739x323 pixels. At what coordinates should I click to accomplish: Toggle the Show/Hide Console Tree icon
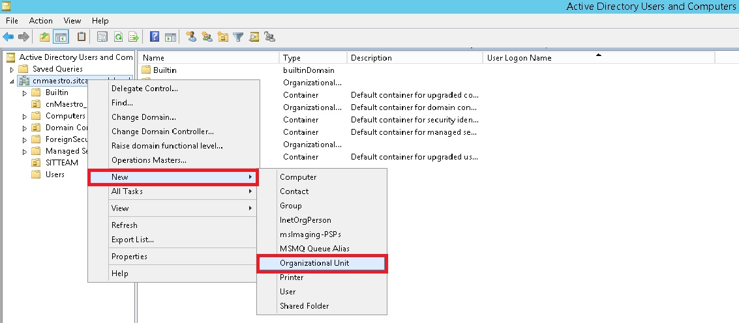[x=61, y=37]
